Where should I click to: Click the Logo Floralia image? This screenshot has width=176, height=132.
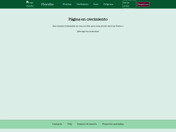[x=30, y=4]
